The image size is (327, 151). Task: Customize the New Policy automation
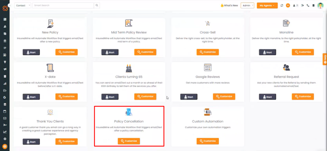click(66, 52)
